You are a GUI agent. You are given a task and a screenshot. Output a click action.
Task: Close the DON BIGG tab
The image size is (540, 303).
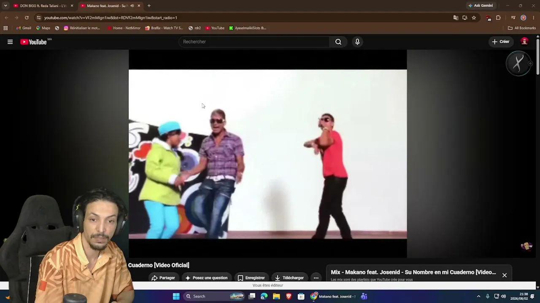pyautogui.click(x=72, y=6)
